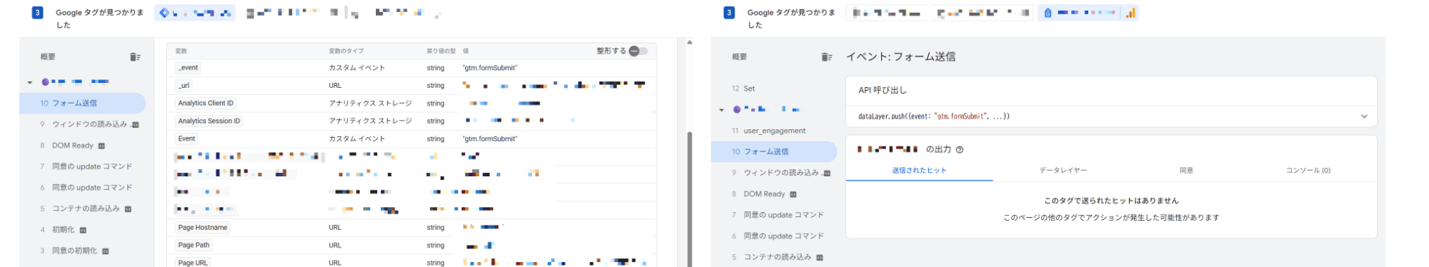Click the _event variable chip

(x=189, y=68)
